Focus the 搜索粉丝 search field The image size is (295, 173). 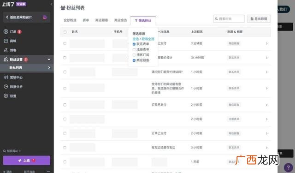[x=229, y=19]
